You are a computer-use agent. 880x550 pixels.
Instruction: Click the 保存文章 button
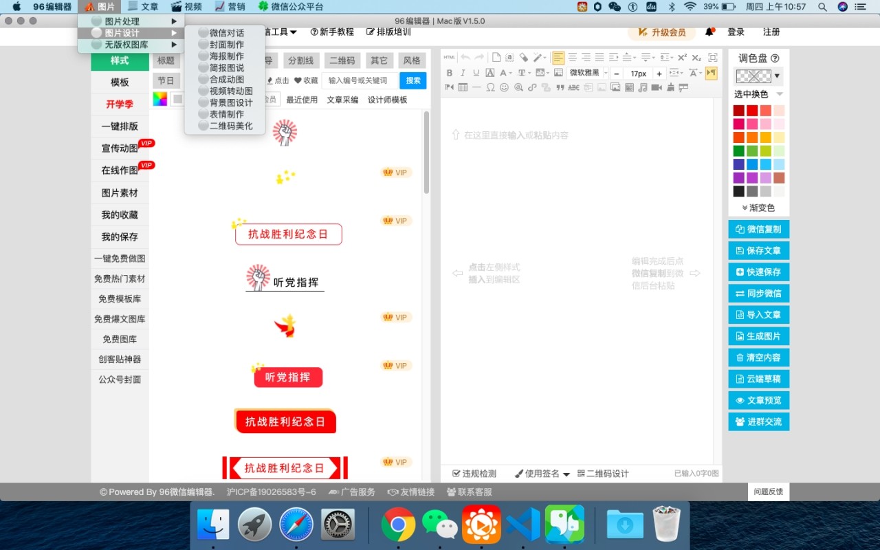coord(758,250)
